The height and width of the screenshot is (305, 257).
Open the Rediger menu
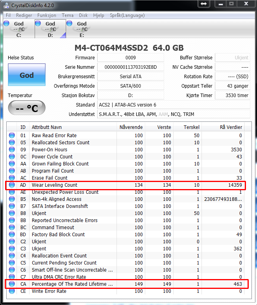24,15
